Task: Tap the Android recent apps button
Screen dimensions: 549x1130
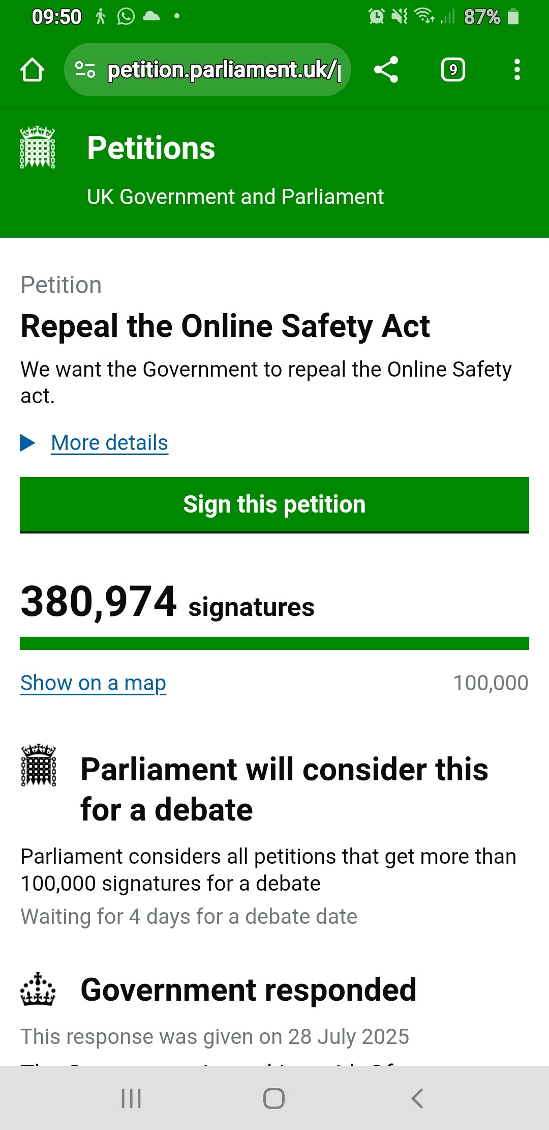Action: tap(131, 1098)
